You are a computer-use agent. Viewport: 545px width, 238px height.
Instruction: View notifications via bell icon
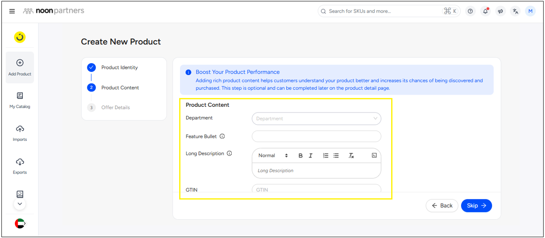(x=485, y=11)
